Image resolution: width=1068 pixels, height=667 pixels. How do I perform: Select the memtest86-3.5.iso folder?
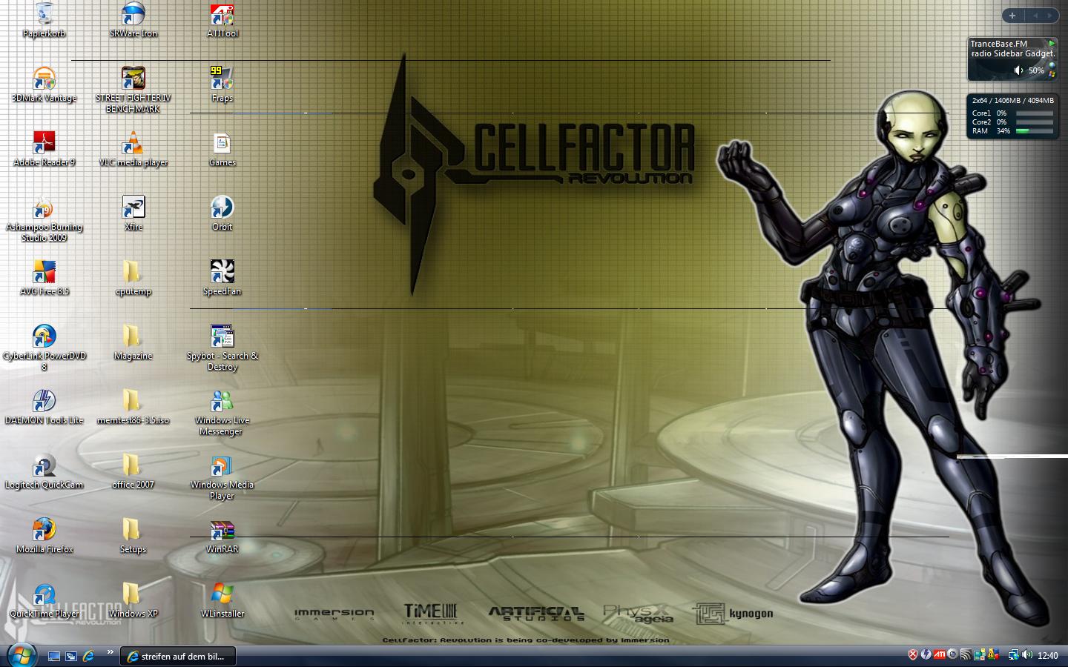(133, 407)
